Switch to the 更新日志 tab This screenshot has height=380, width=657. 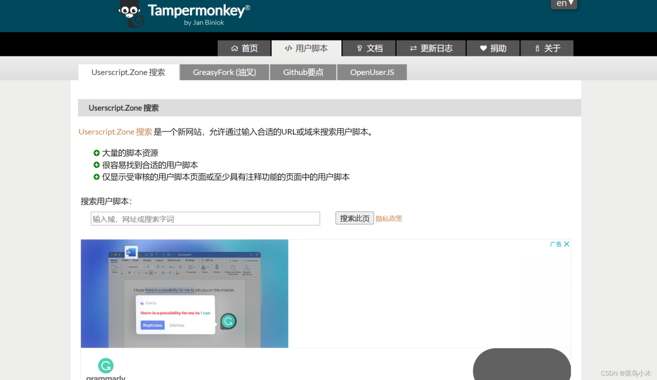pyautogui.click(x=431, y=48)
